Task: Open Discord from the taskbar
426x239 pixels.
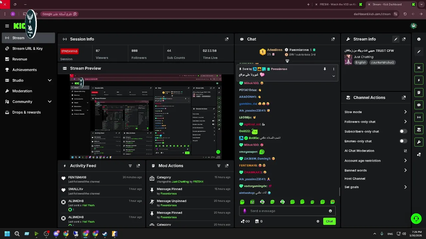Action: click(x=56, y=234)
